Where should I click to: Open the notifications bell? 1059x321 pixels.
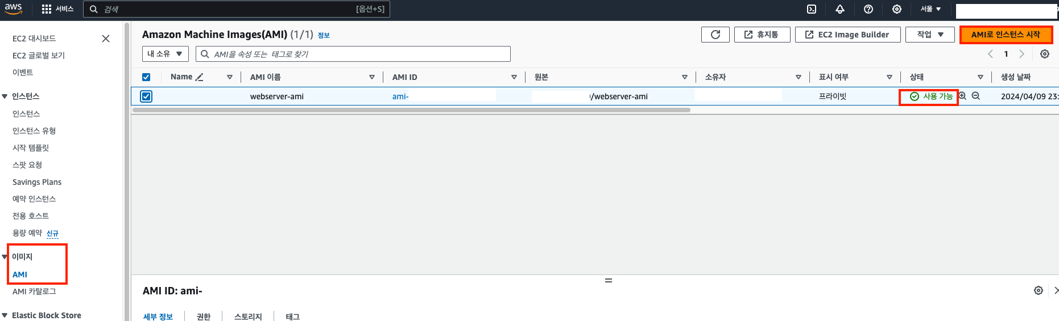coord(840,9)
